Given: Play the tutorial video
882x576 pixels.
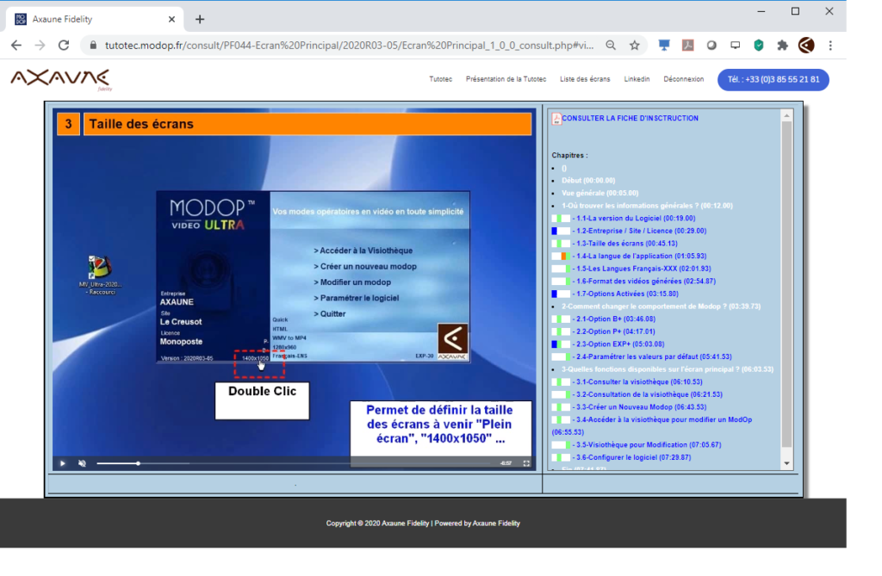Looking at the screenshot, I should coord(62,463).
